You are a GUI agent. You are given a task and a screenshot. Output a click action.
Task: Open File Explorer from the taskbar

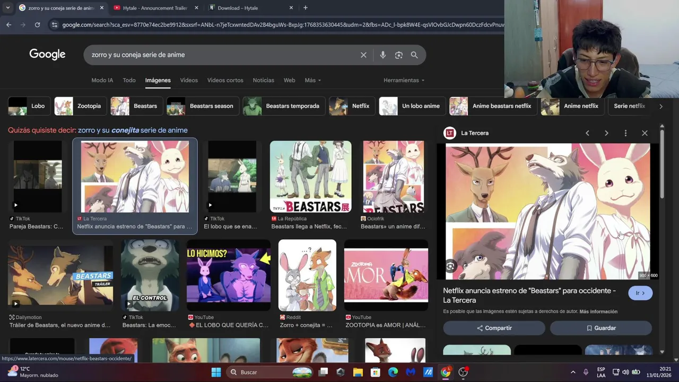point(358,372)
